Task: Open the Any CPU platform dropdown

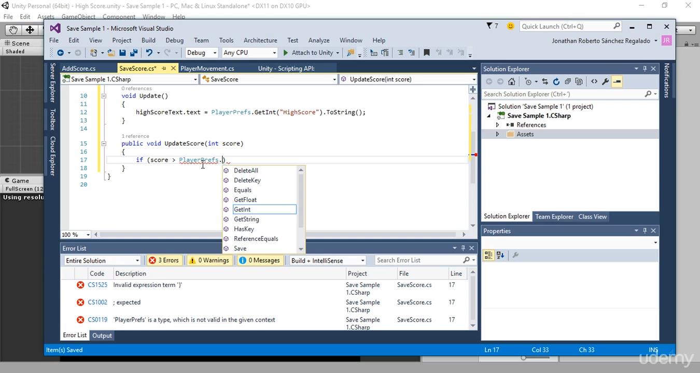Action: 249,52
